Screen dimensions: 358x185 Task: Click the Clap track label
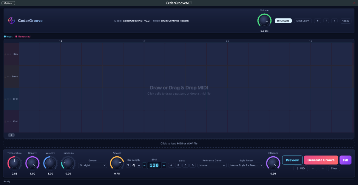[x=16, y=121]
